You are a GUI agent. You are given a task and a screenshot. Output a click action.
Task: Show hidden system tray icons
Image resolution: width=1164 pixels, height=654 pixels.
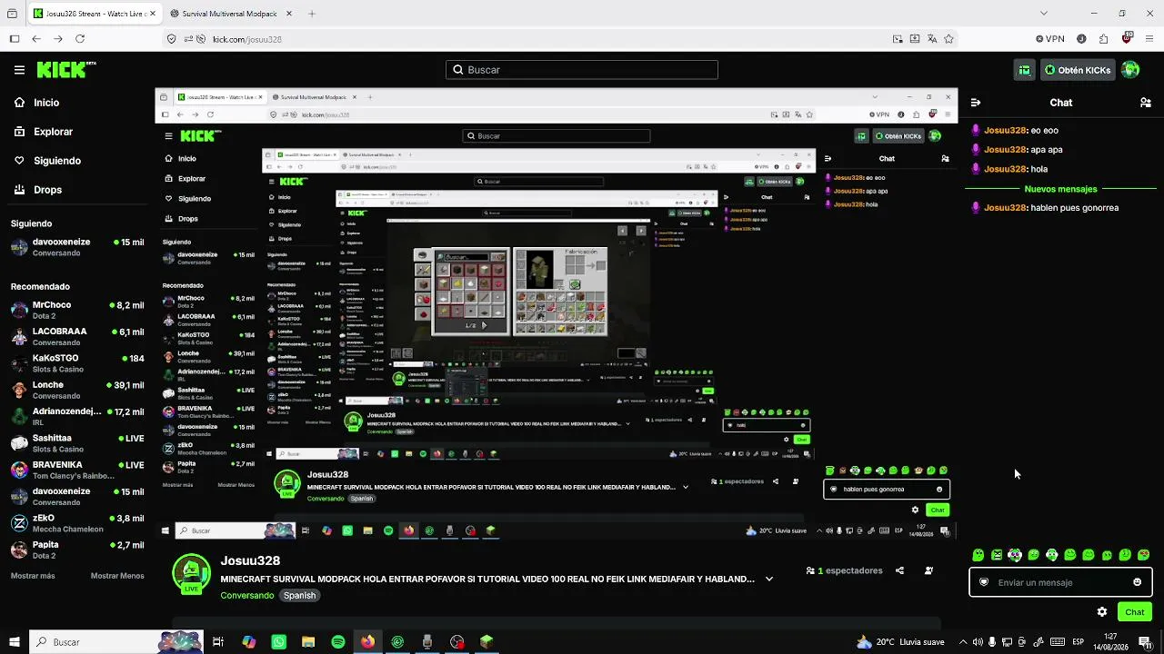(x=963, y=642)
